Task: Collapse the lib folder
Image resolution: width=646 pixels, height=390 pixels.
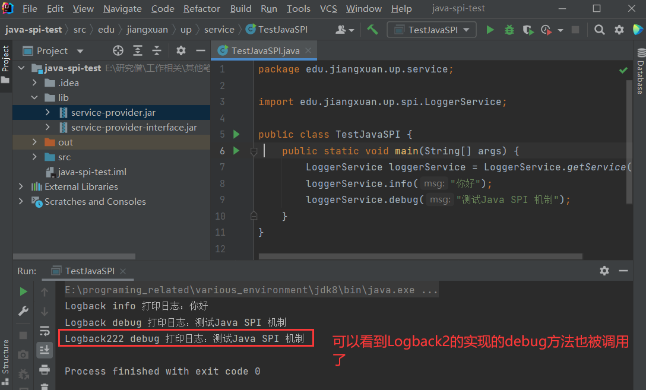Action: [34, 97]
